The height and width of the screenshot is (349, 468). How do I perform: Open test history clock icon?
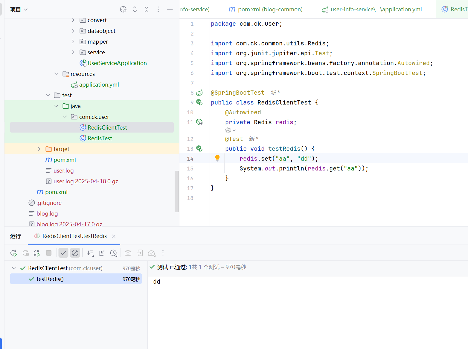tap(114, 253)
